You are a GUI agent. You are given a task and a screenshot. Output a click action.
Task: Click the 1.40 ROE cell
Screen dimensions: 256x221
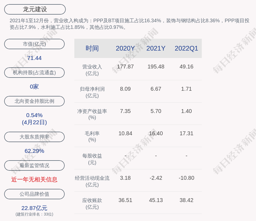pos(186,111)
